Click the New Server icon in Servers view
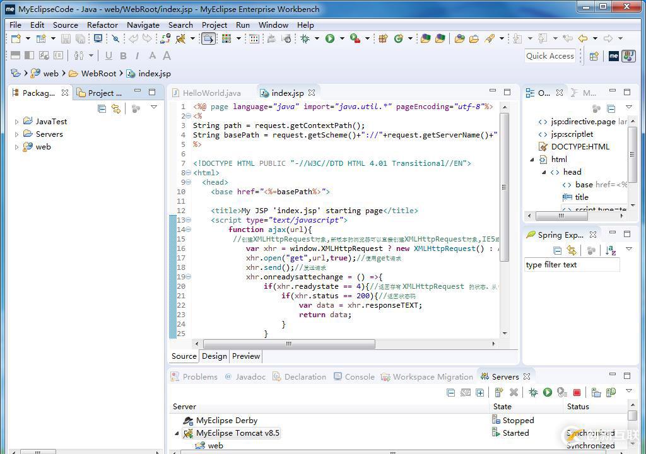 [499, 393]
